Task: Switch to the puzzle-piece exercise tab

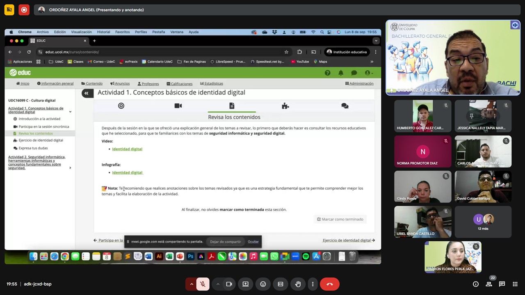Action: [285, 106]
